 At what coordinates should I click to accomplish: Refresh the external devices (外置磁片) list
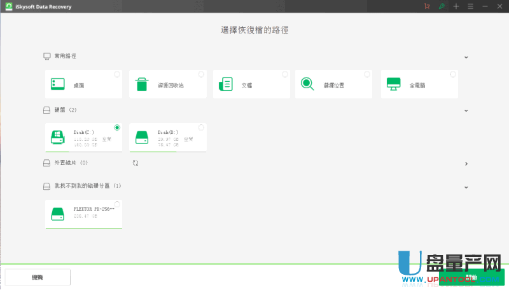pyautogui.click(x=136, y=164)
